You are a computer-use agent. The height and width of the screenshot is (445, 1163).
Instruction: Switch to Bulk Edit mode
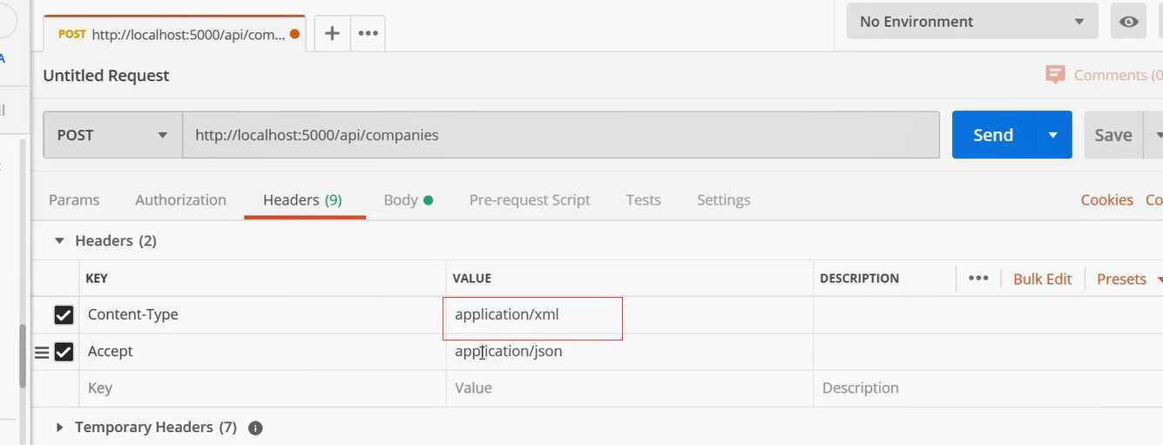pos(1042,279)
